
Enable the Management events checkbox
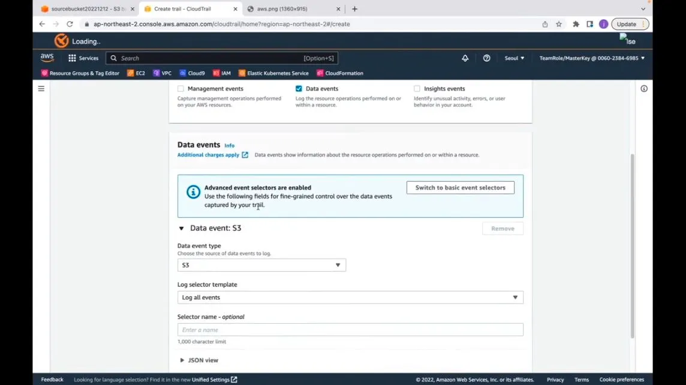(x=180, y=89)
